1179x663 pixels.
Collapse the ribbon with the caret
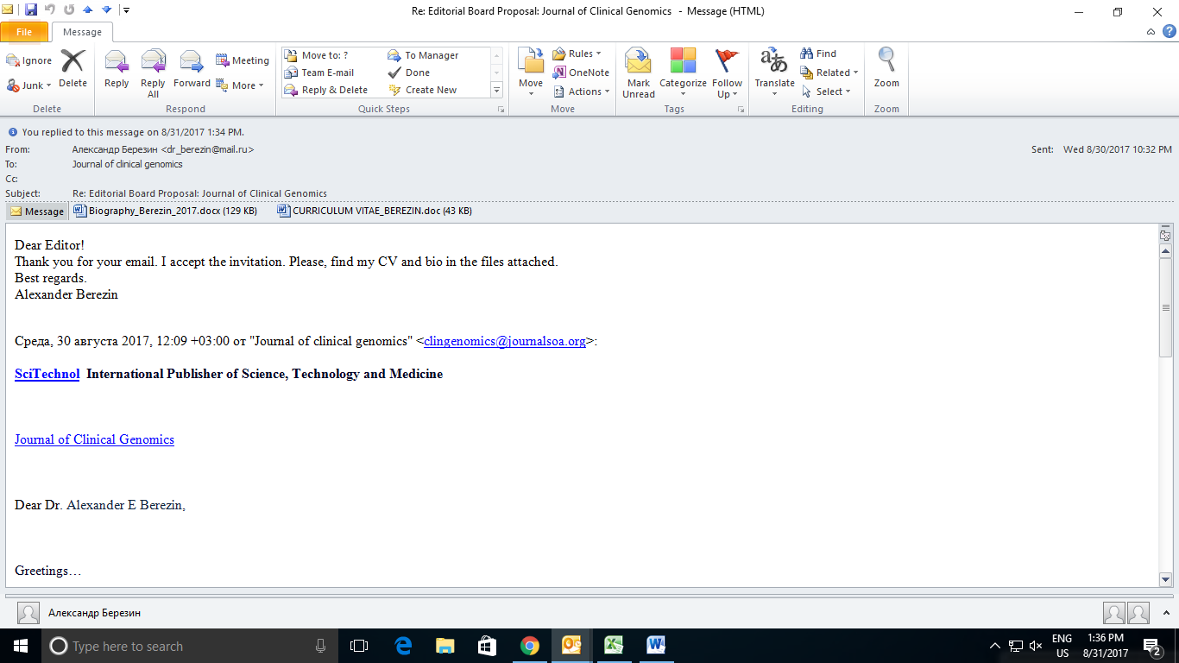[x=1151, y=31]
